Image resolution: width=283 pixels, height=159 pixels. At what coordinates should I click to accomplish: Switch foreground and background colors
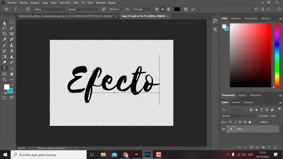tap(12, 85)
